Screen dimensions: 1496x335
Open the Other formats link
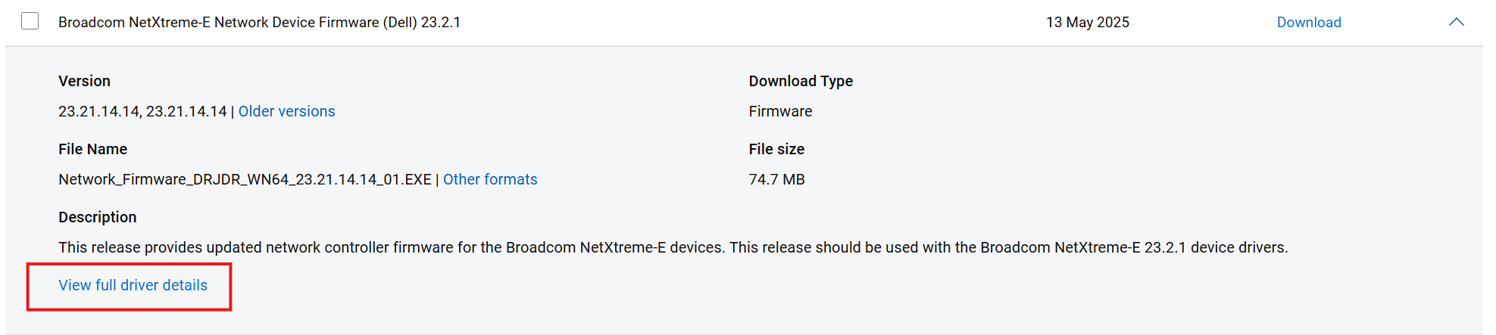[x=490, y=179]
